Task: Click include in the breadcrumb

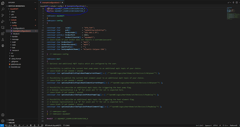Action: point(53,6)
